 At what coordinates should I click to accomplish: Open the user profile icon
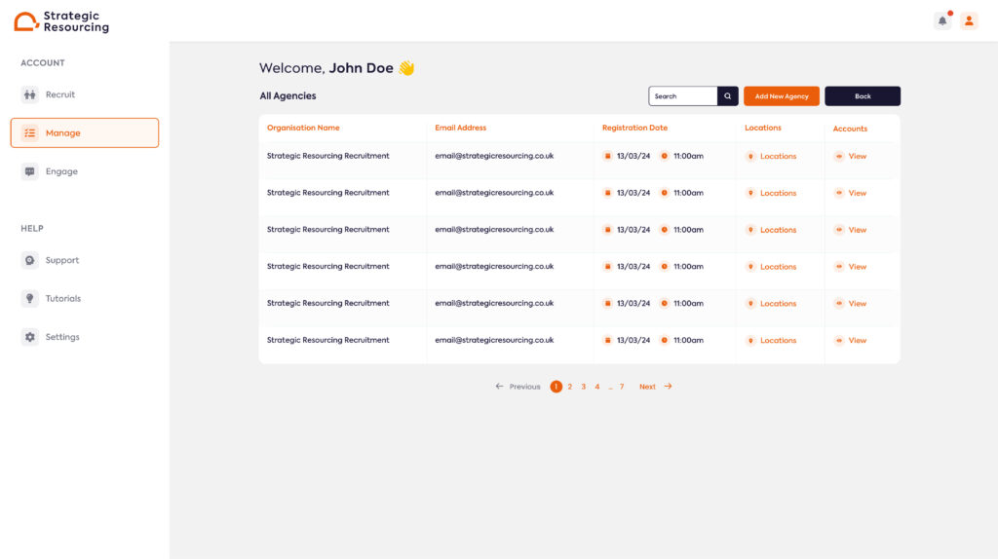pos(969,21)
